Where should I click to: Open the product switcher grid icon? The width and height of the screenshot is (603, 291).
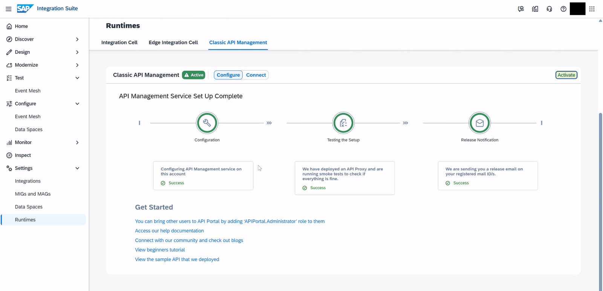[x=592, y=9]
